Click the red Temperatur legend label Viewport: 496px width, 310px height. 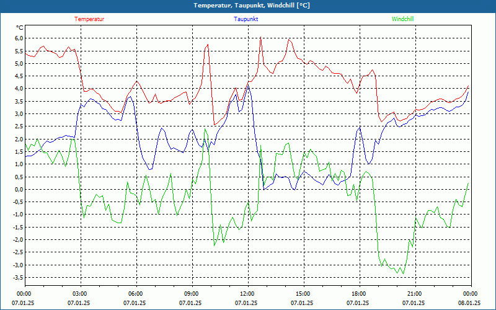click(89, 19)
